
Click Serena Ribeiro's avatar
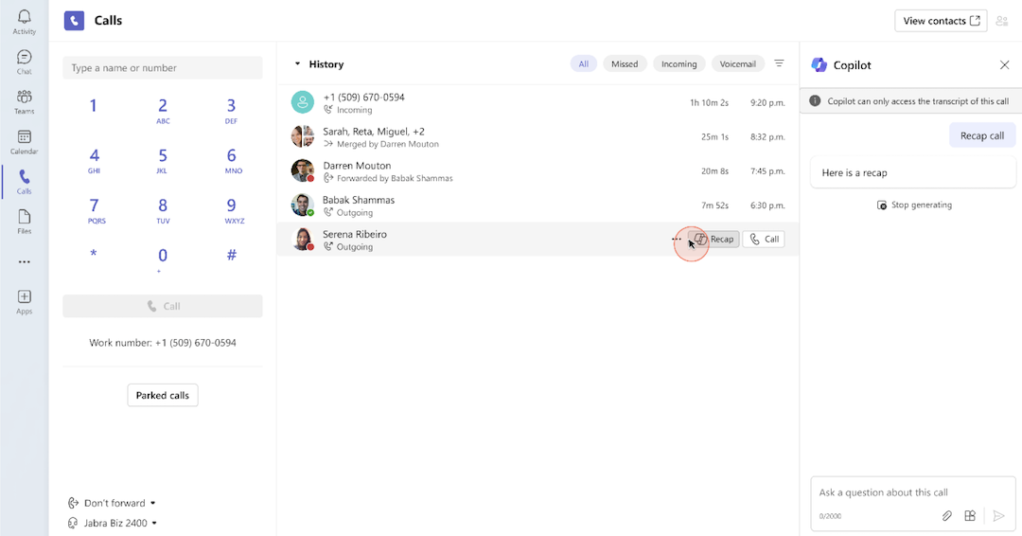[303, 240]
